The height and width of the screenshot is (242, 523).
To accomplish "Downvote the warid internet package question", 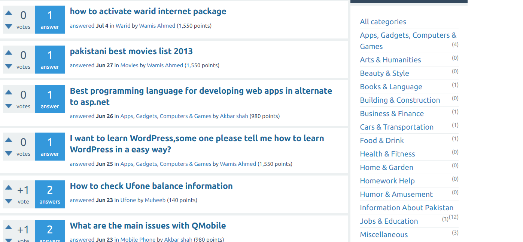I will (x=9, y=27).
